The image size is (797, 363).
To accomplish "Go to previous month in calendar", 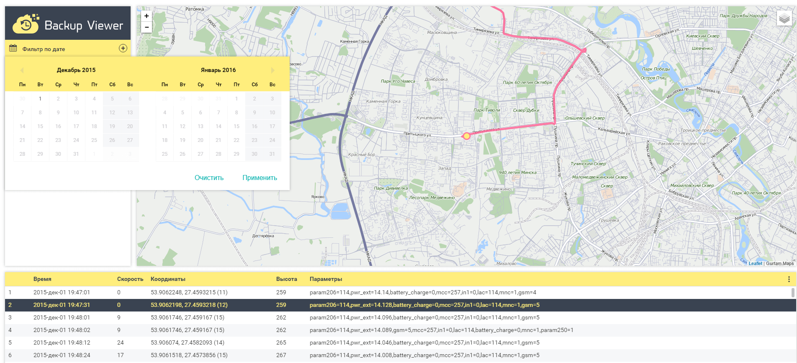I will pos(22,70).
